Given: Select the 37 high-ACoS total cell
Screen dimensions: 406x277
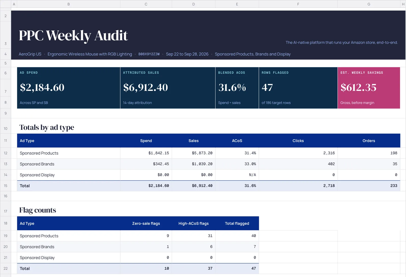Looking at the screenshot, I should point(194,269).
